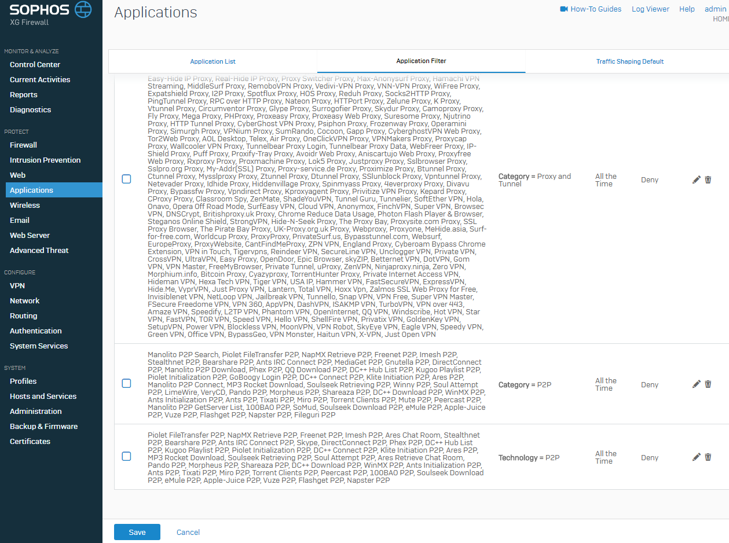The height and width of the screenshot is (543, 729).
Task: Click Deny action in Category P2P row
Action: (650, 384)
